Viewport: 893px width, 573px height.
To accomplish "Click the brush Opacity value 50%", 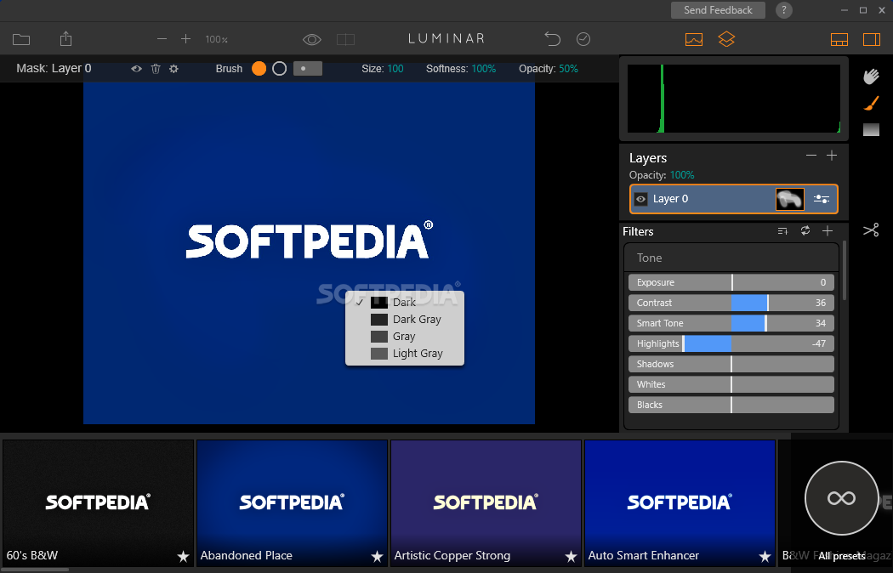I will click(568, 69).
